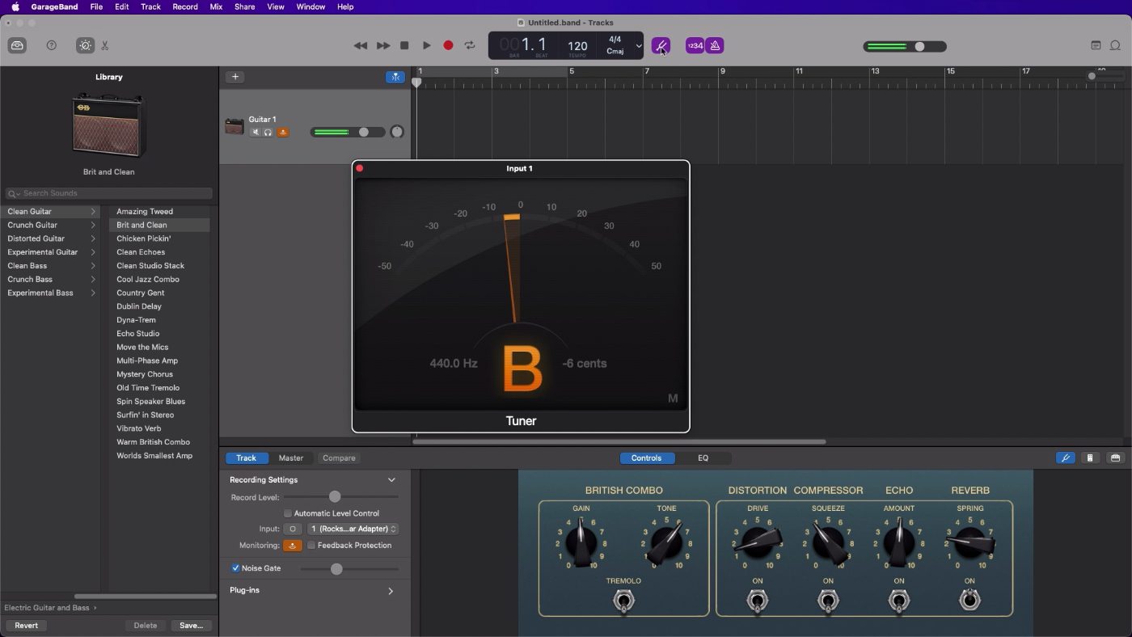Image resolution: width=1132 pixels, height=637 pixels.
Task: Uncheck the Noise Gate checkbox
Action: pyautogui.click(x=235, y=568)
